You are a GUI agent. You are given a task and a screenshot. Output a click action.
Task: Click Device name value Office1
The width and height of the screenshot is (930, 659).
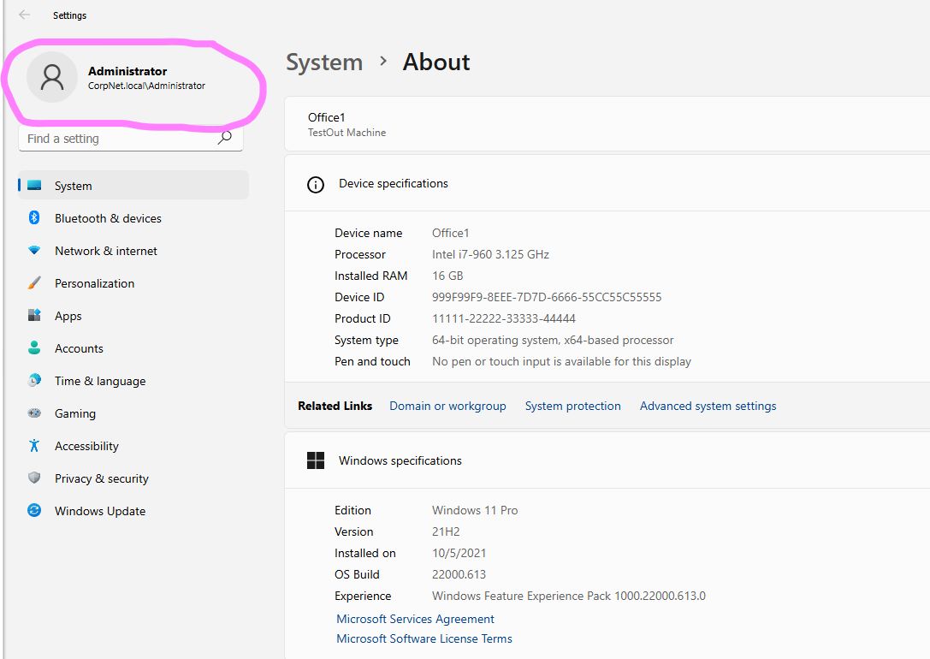coord(450,233)
